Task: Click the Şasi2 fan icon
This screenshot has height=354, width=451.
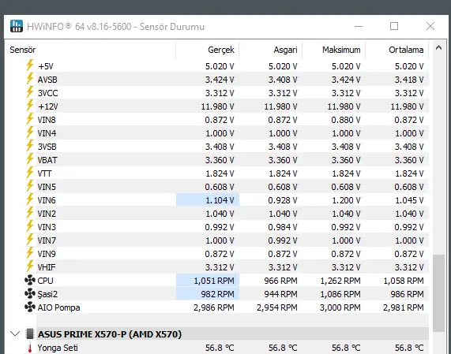Action: coord(30,294)
